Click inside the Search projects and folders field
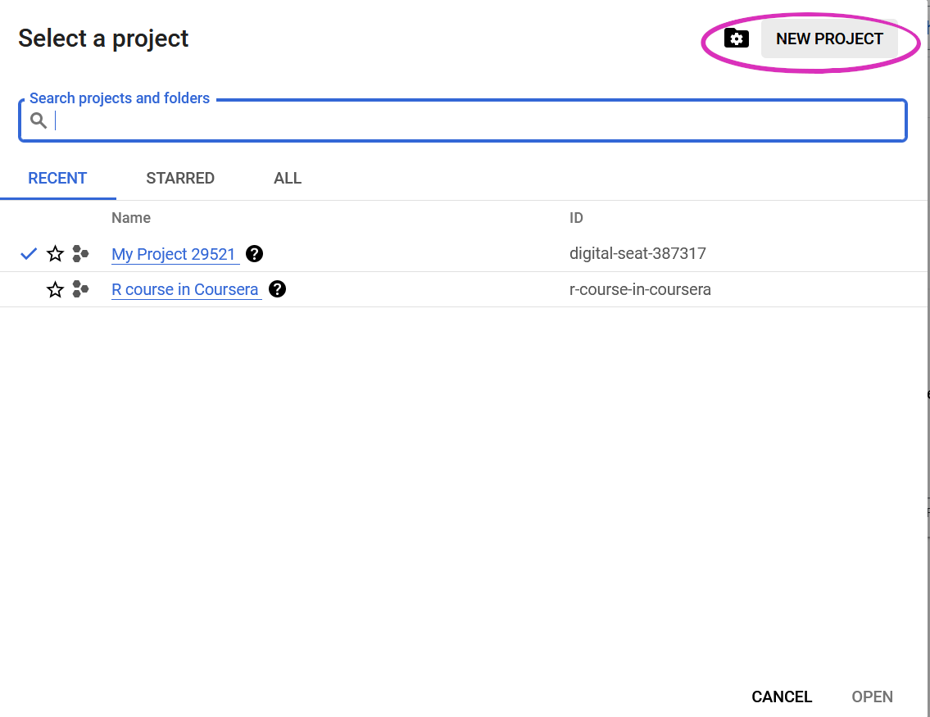 328,120
